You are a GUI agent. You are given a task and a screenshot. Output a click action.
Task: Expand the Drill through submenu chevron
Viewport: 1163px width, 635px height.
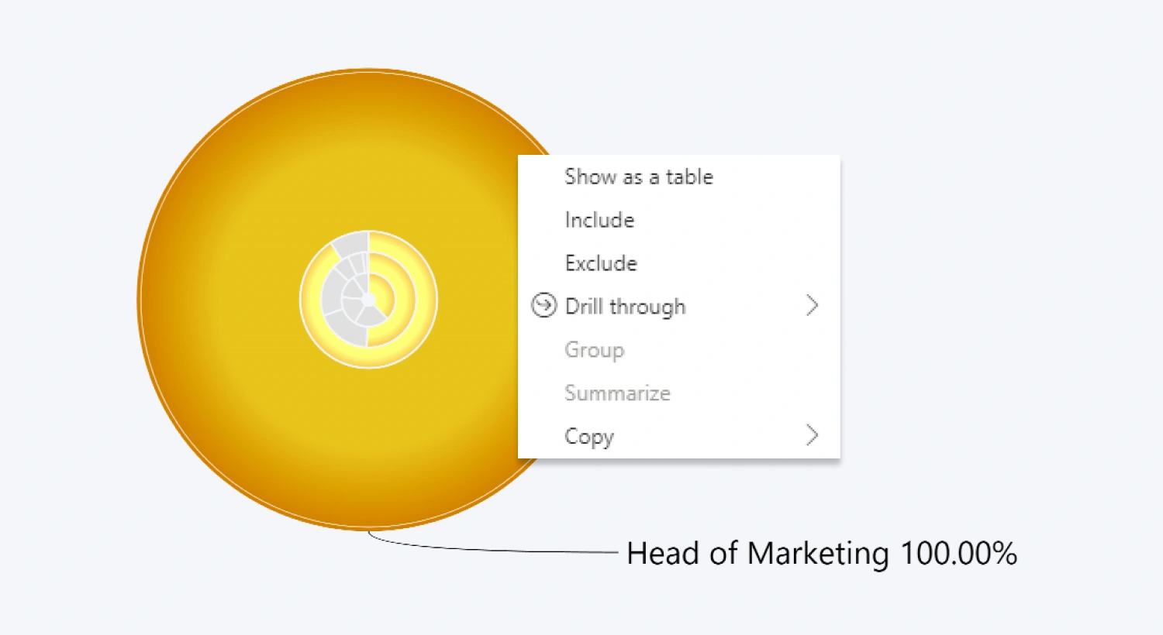pyautogui.click(x=813, y=306)
